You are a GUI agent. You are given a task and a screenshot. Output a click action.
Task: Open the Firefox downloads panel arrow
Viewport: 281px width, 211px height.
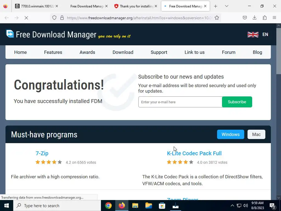(254, 18)
